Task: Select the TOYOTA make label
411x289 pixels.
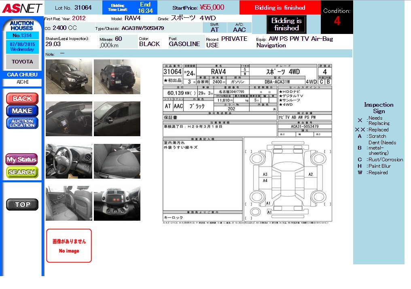Action: pos(22,62)
